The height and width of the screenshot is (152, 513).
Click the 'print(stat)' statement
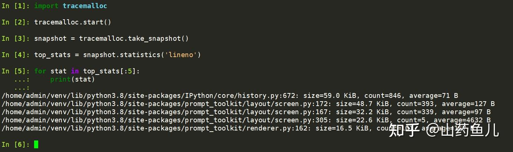(73, 79)
